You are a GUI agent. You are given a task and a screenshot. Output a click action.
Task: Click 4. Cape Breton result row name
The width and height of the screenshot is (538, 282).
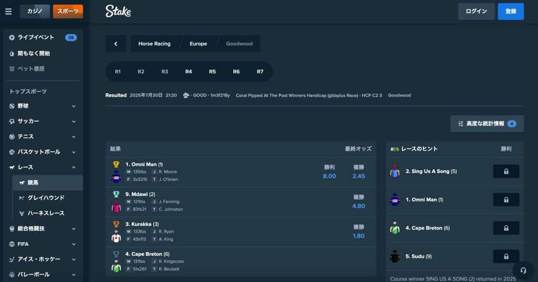click(147, 254)
